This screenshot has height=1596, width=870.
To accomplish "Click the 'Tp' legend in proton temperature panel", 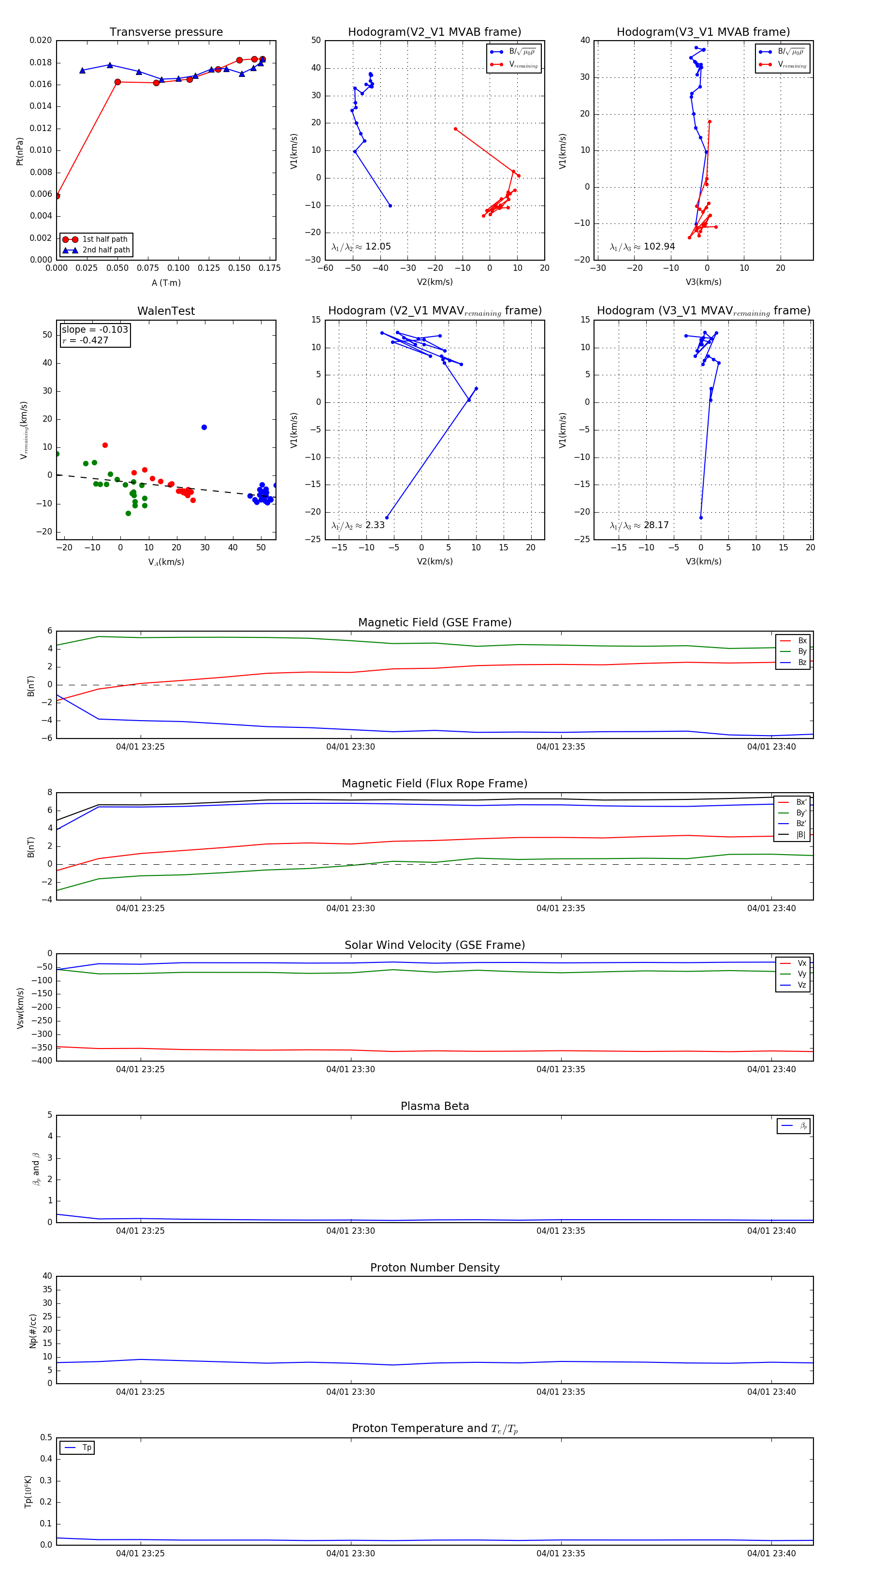I will [77, 1448].
